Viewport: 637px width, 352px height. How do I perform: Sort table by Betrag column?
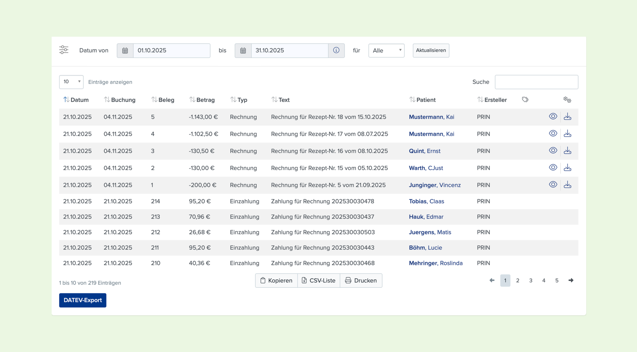pos(202,100)
